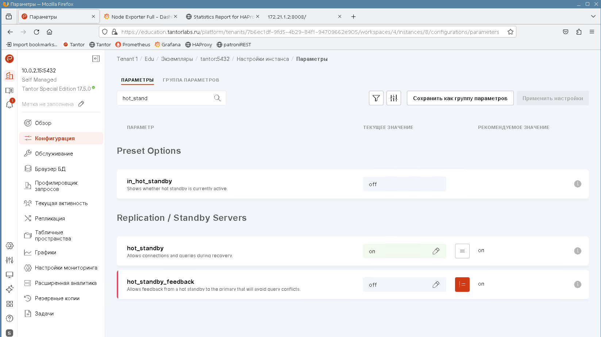Click equals button beside hot_standby
The width and height of the screenshot is (601, 337).
tap(462, 251)
